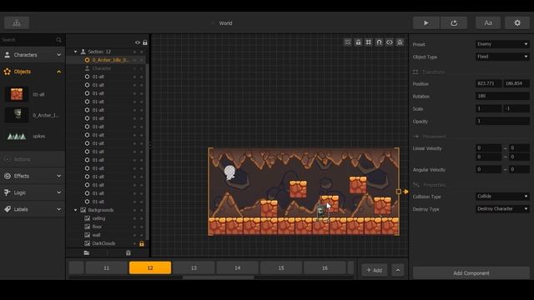The width and height of the screenshot is (534, 300).
Task: Switch to scene tab 11
Action: click(x=106, y=268)
